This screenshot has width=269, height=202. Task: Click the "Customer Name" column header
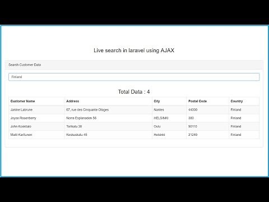(22, 101)
